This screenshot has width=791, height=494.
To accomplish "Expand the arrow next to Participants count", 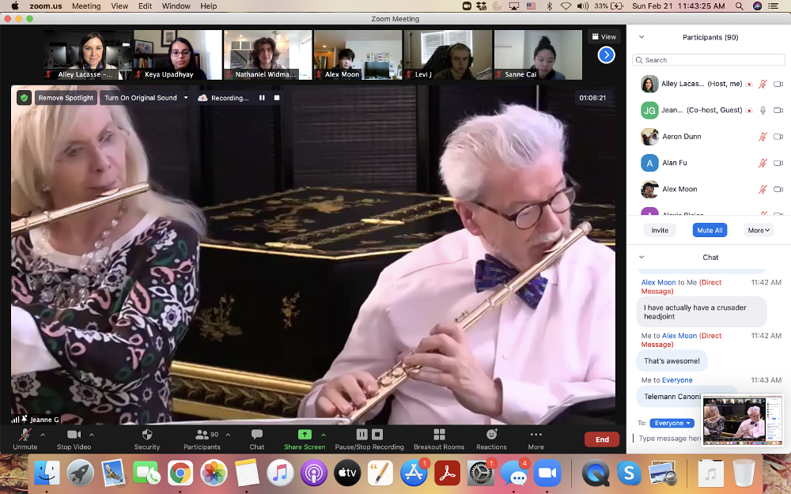I will (x=228, y=435).
